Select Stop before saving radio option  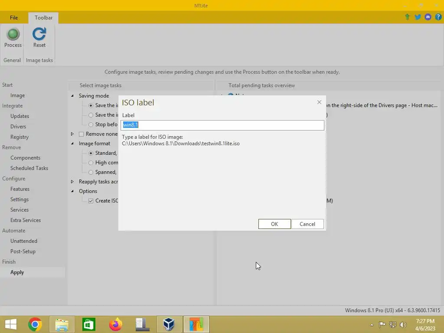coord(91,124)
